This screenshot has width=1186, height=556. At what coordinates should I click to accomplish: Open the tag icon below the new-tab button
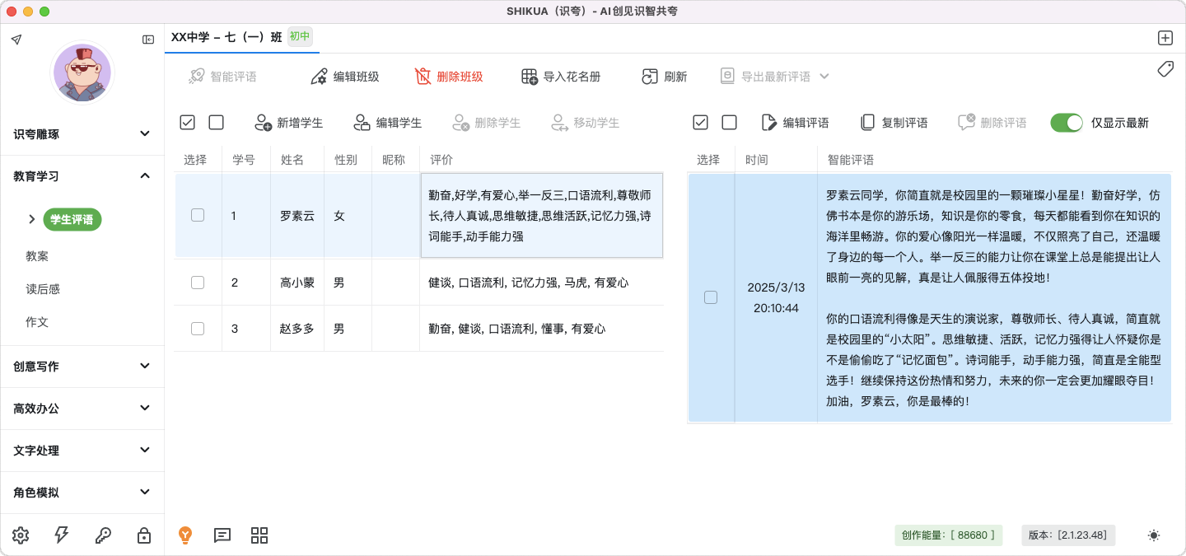pyautogui.click(x=1165, y=70)
